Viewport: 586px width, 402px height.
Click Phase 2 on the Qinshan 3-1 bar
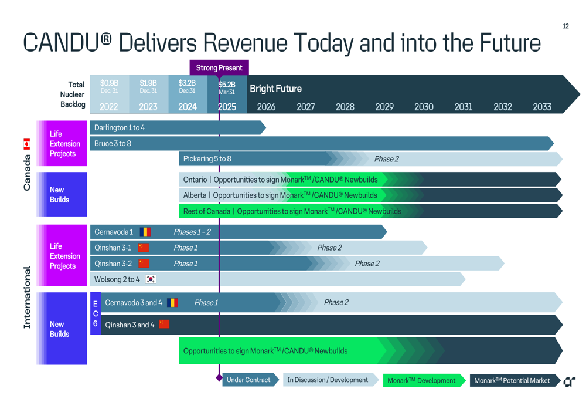click(x=329, y=248)
